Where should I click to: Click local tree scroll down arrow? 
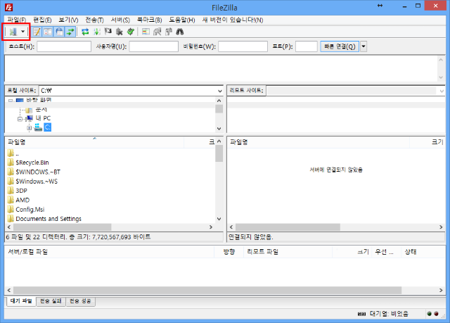[x=219, y=129]
